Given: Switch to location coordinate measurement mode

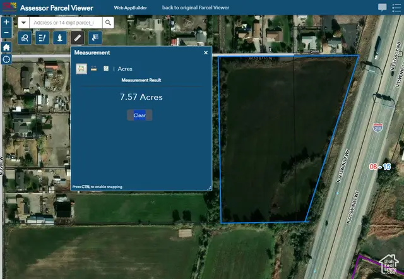Looking at the screenshot, I should 106,68.
